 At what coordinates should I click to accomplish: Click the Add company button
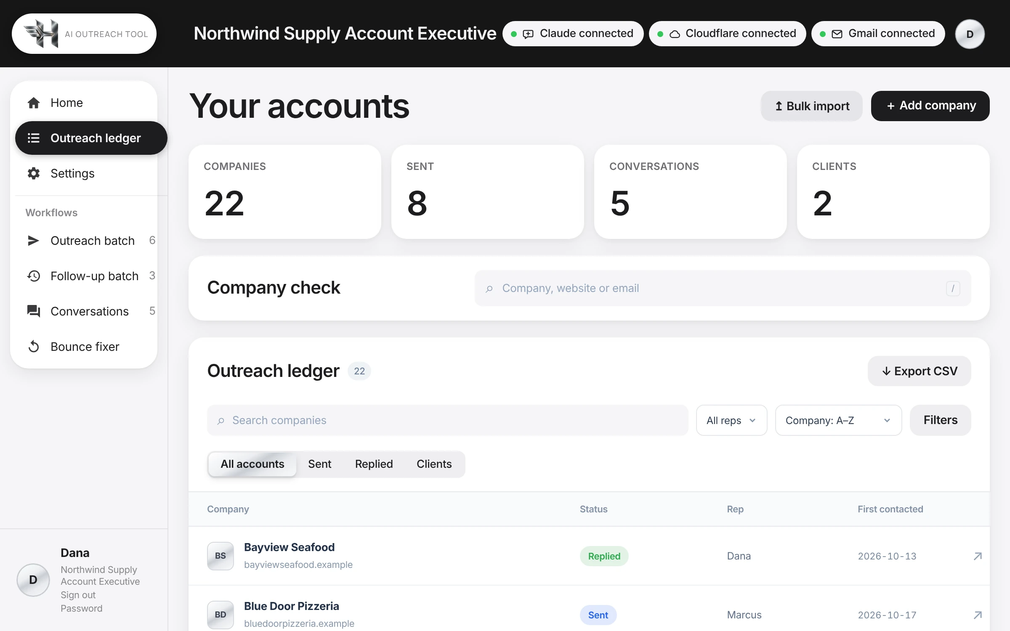click(930, 106)
